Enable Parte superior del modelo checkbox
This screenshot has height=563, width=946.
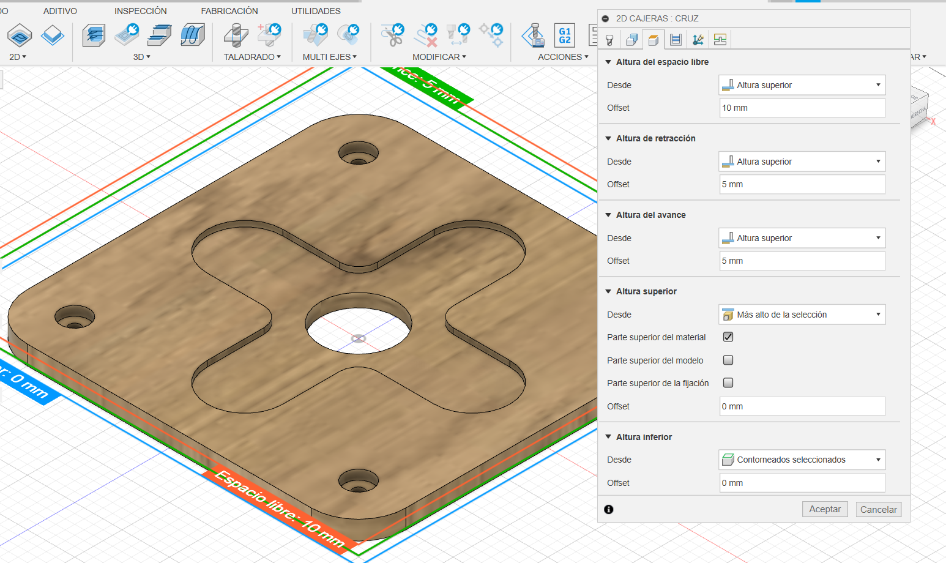coord(728,360)
